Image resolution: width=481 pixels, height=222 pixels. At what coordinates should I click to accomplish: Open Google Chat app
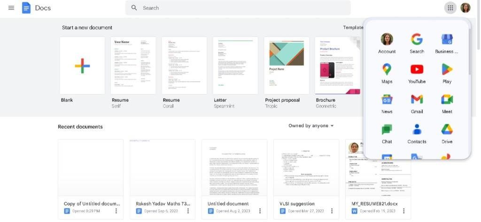pos(387,134)
